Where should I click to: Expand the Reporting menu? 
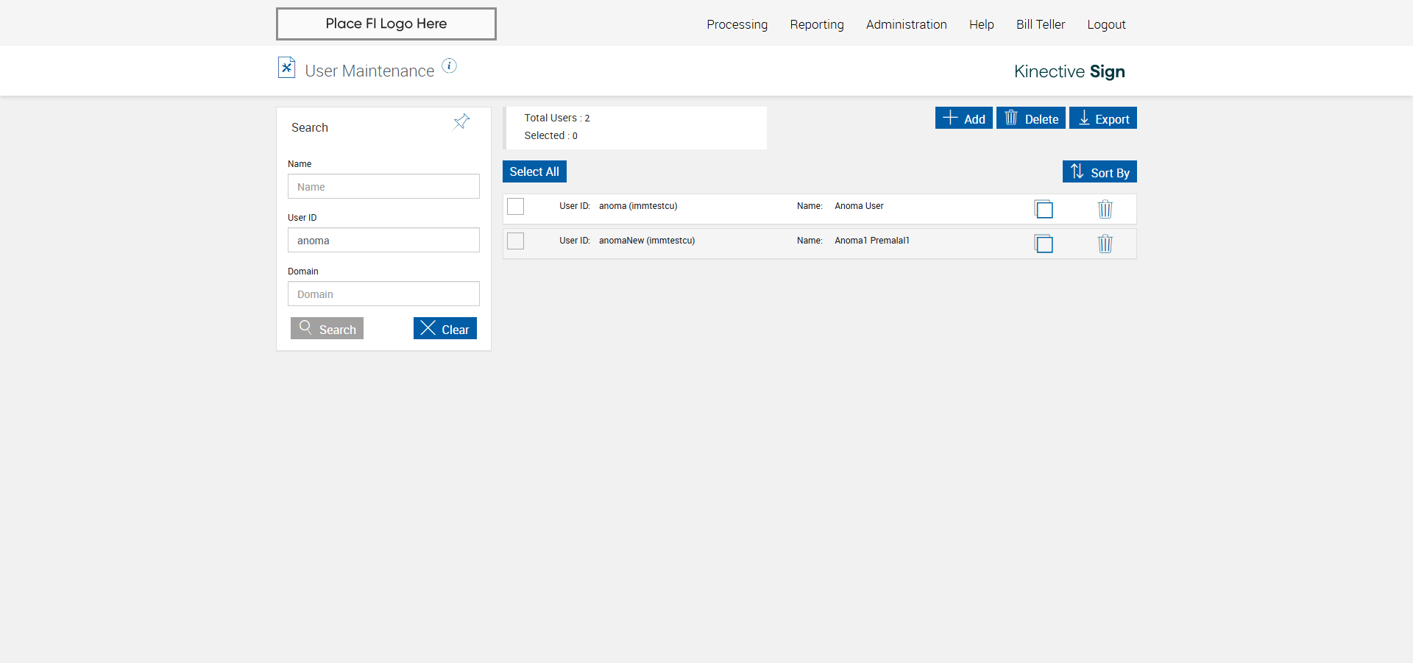pos(816,24)
